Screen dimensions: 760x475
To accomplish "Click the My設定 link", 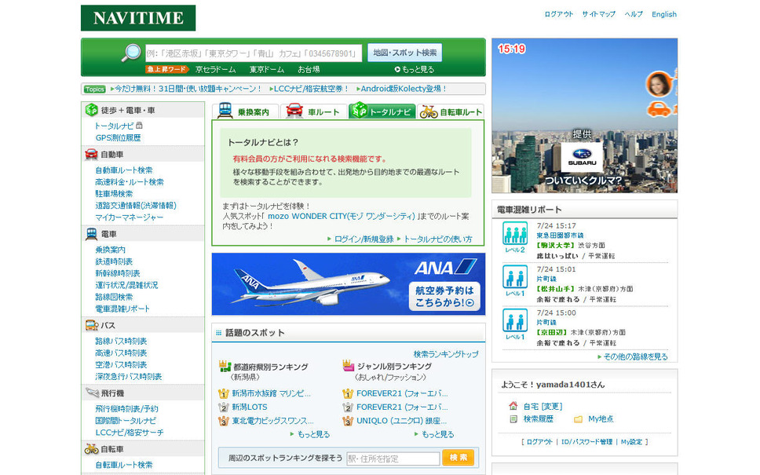I will (x=631, y=442).
